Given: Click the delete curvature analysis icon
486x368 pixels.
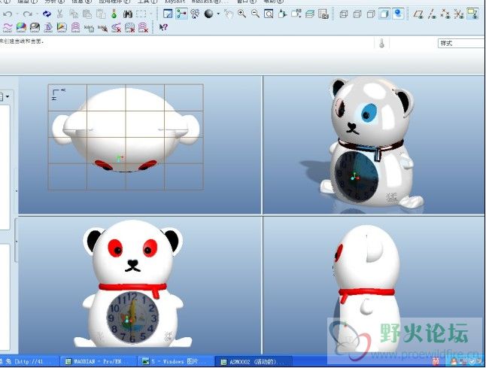Looking at the screenshot, I should pos(116,28).
